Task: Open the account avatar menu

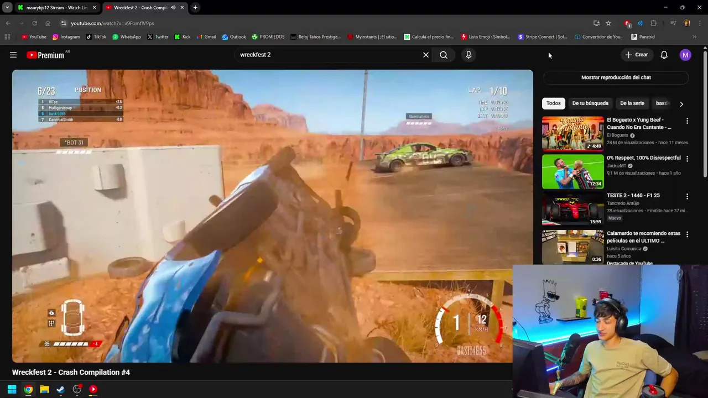Action: tap(685, 55)
